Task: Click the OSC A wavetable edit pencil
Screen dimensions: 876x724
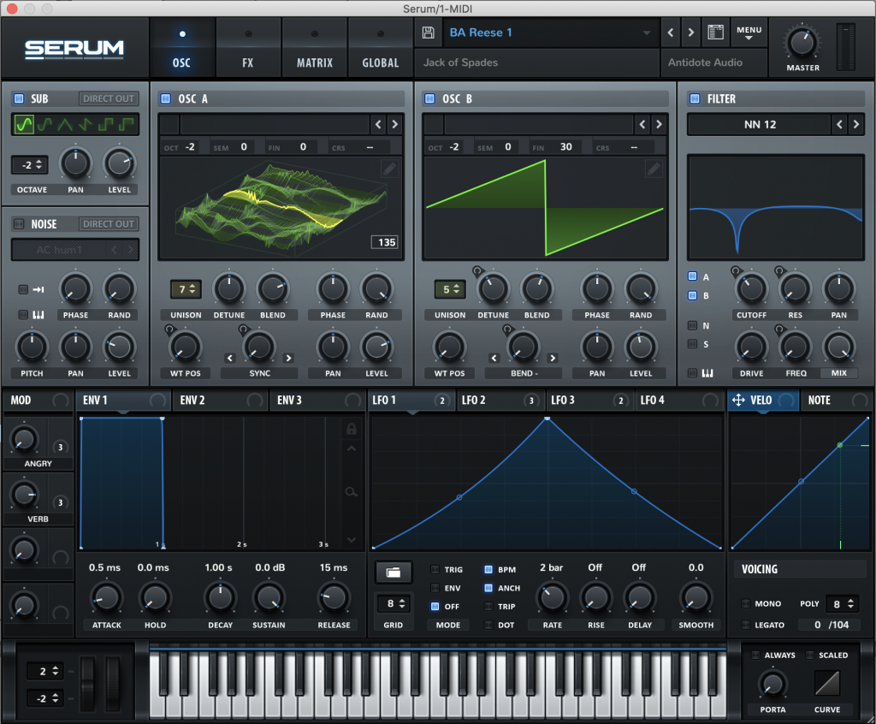Action: pos(390,169)
